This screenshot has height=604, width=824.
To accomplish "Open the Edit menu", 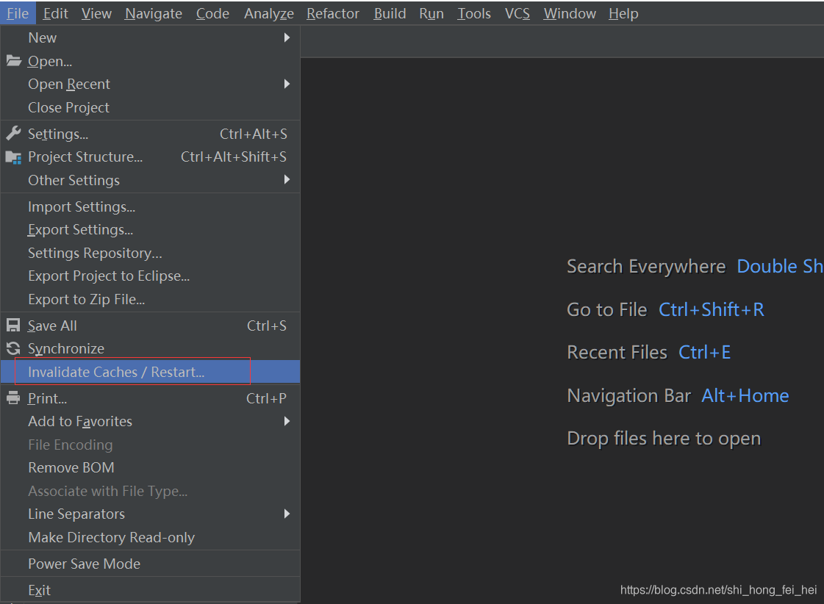I will pos(56,13).
